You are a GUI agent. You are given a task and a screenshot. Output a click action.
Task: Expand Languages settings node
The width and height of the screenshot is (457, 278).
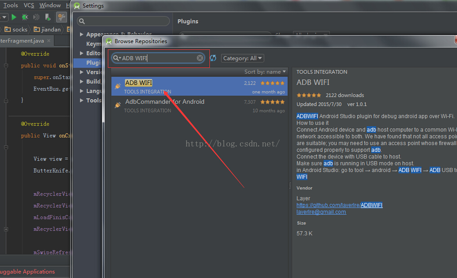82,91
